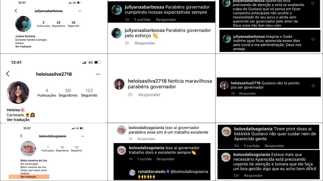
Task: Open three-dots menu on jullyanaabarbosaa profile
Action: coord(80,11)
